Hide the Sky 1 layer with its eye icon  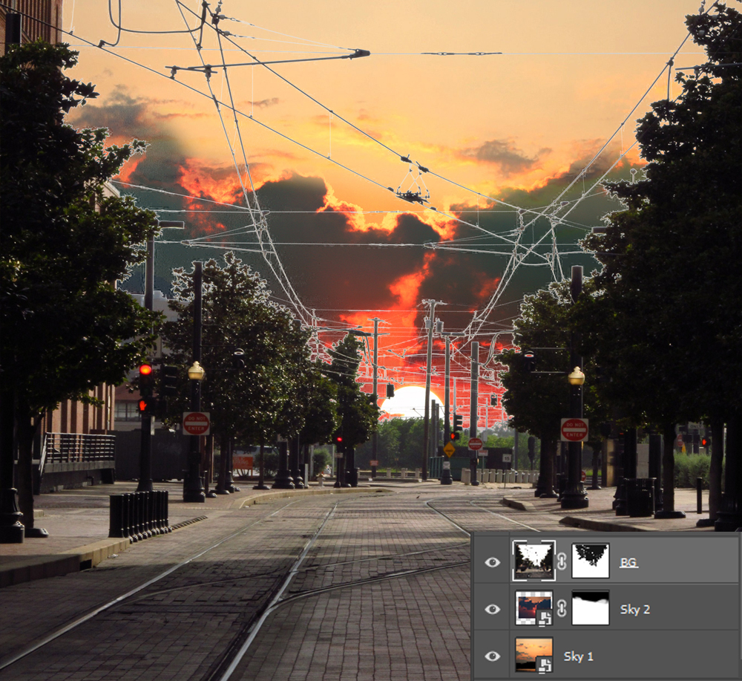(493, 656)
